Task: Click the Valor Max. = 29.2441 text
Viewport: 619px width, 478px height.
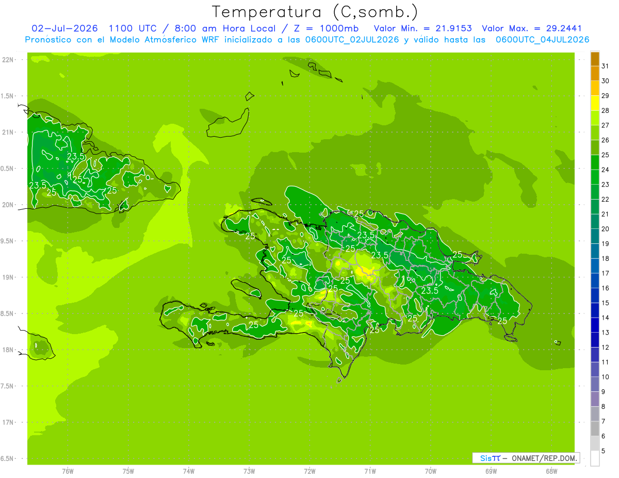Action: pos(532,28)
